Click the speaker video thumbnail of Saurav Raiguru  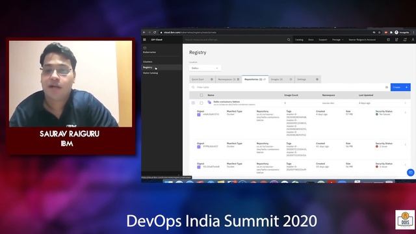tap(71, 84)
